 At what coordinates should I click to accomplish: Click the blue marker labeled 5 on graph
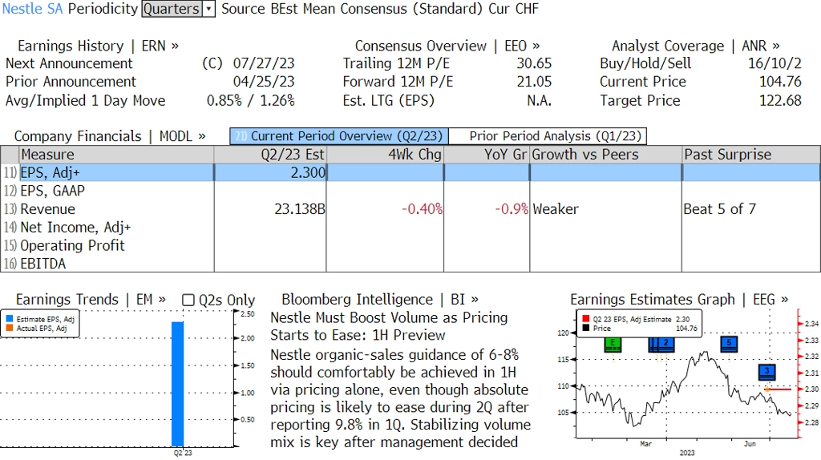tap(729, 344)
